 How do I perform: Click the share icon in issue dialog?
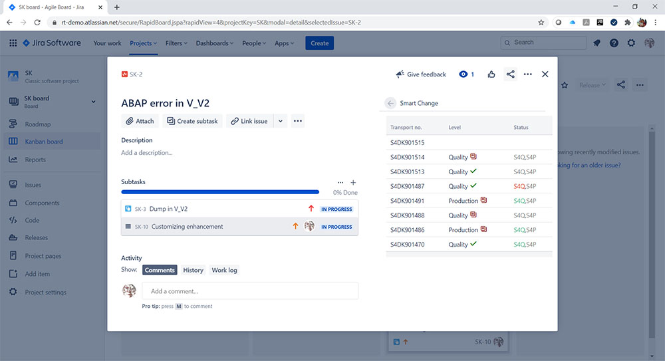tap(510, 74)
